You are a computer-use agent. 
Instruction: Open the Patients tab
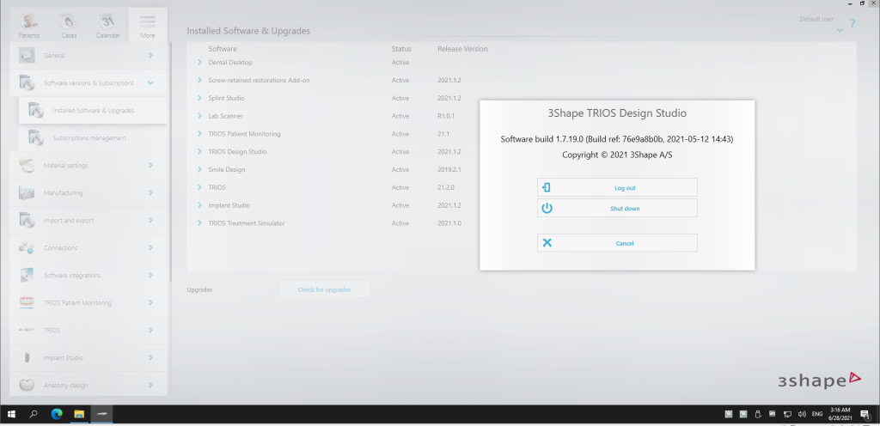coord(29,24)
